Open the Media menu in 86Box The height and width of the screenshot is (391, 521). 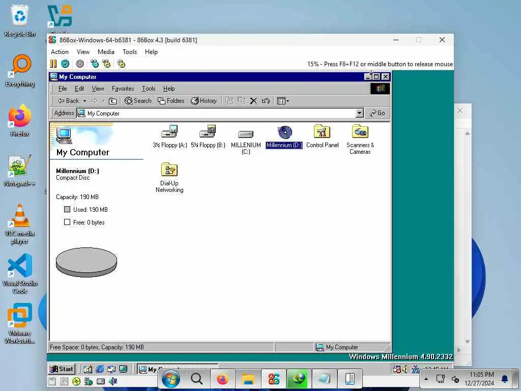tap(106, 52)
